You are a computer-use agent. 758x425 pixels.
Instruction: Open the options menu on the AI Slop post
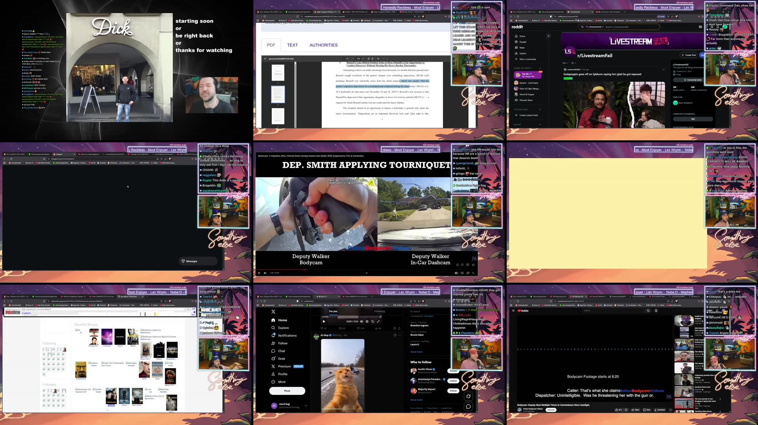pyautogui.click(x=399, y=335)
